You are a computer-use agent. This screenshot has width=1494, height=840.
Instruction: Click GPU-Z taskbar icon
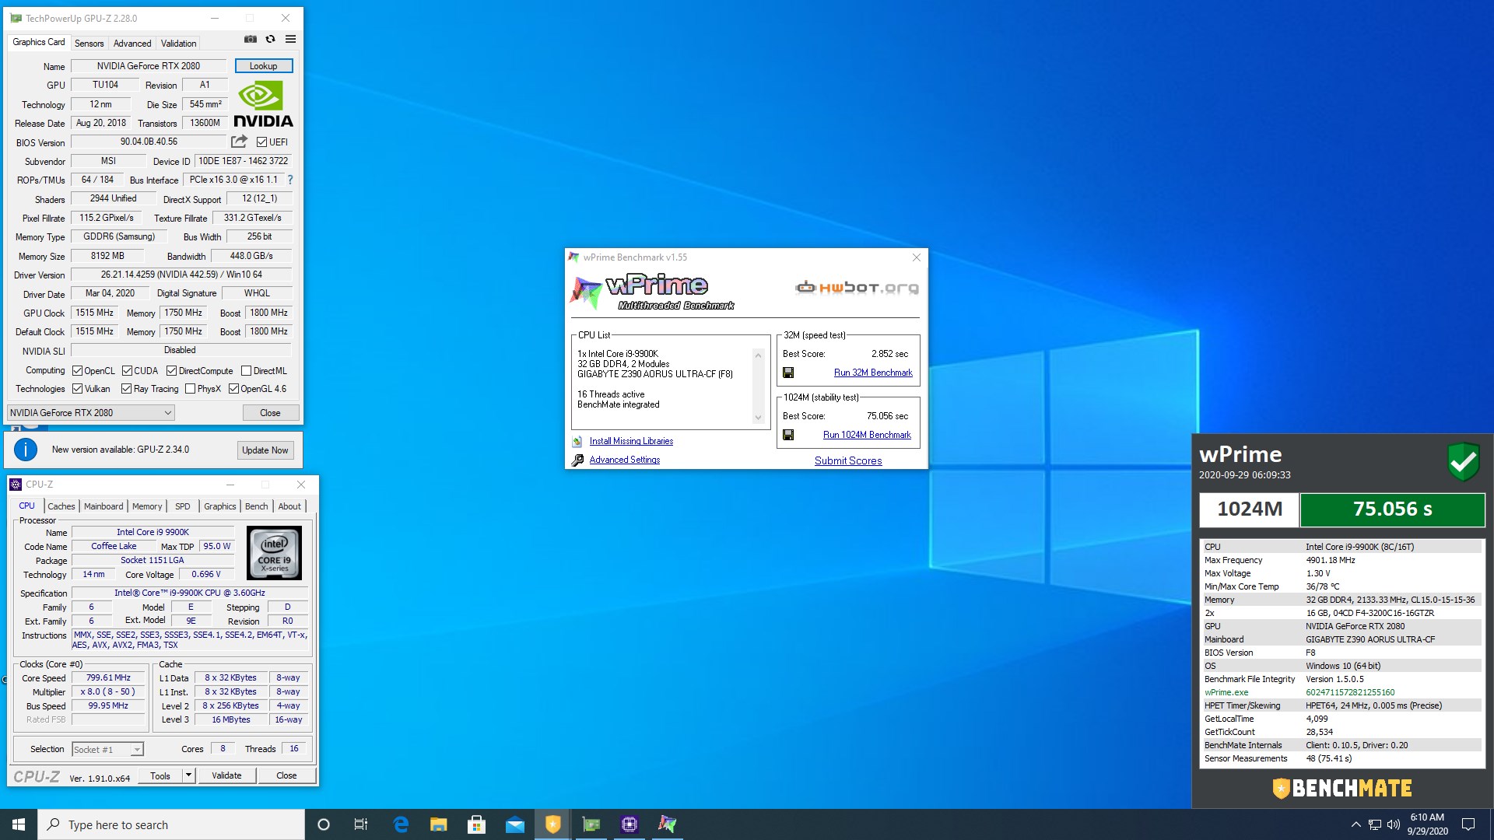(x=591, y=824)
